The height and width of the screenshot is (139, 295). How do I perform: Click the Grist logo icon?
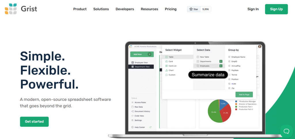coord(11,9)
